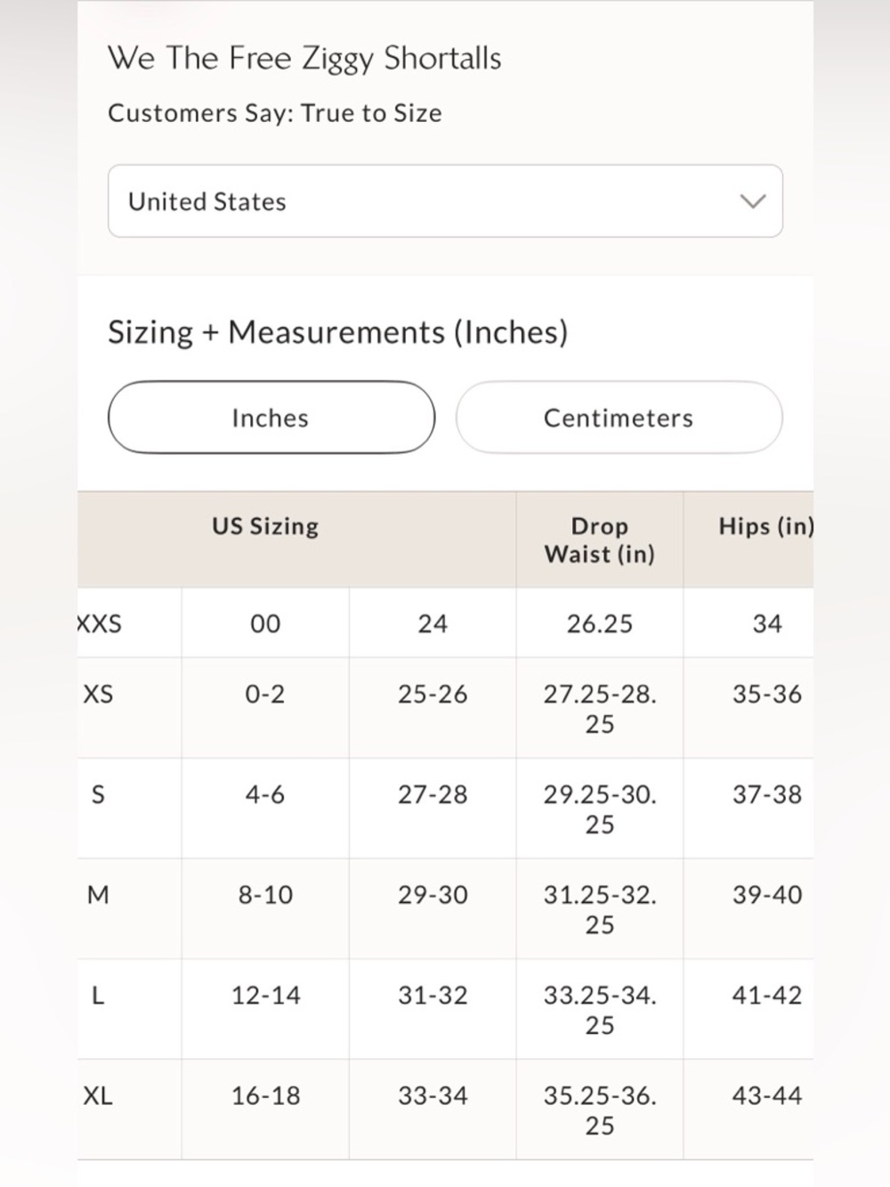This screenshot has width=890, height=1187.
Task: Click the Drop Waist (in) column header
Action: [599, 540]
